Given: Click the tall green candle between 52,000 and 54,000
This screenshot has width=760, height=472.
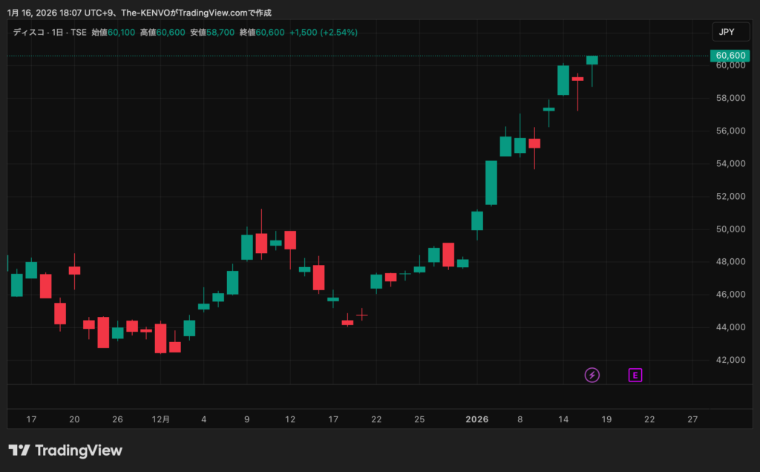Looking at the screenshot, I should pos(491,183).
